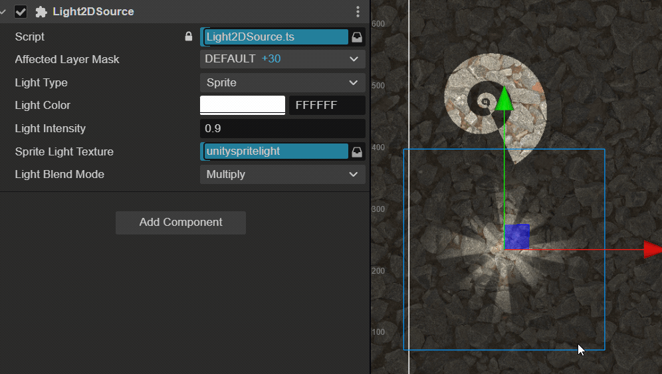
Task: Open the Affected Layer Mask dropdown
Action: 282,59
